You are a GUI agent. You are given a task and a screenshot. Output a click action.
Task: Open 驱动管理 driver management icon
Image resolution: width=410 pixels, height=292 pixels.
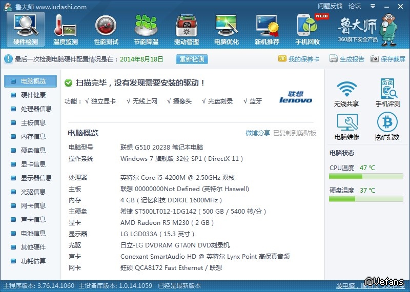187,29
